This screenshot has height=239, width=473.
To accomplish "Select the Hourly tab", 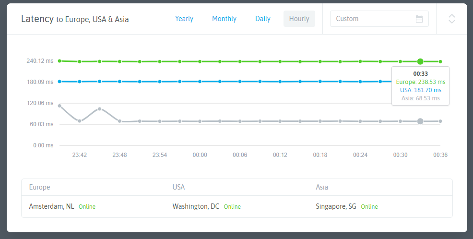I will [x=299, y=19].
